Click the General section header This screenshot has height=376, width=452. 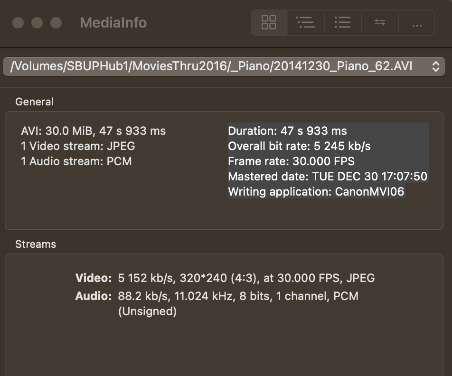35,102
